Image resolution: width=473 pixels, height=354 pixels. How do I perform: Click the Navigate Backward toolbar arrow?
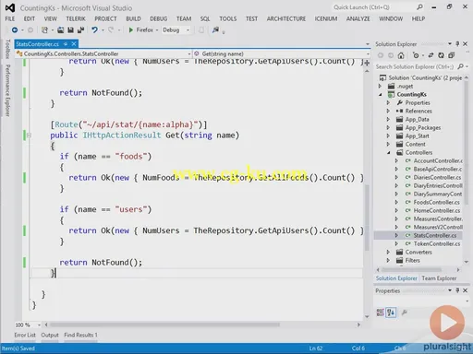[15, 29]
